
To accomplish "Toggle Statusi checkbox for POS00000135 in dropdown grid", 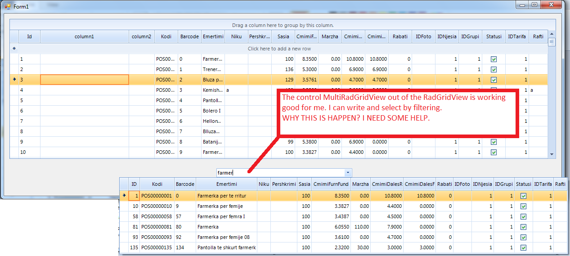I will tap(523, 247).
